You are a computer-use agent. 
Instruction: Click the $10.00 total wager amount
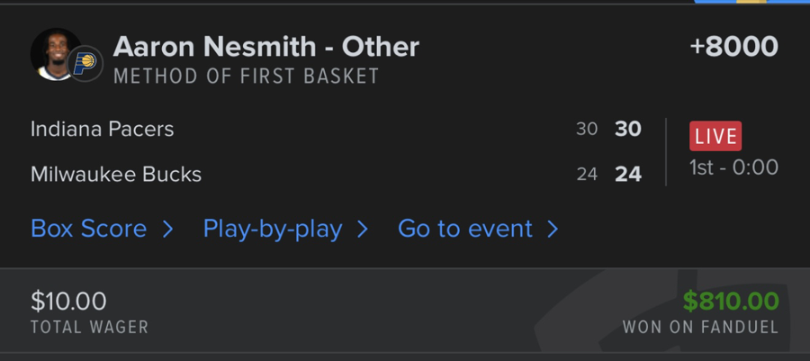pos(68,301)
